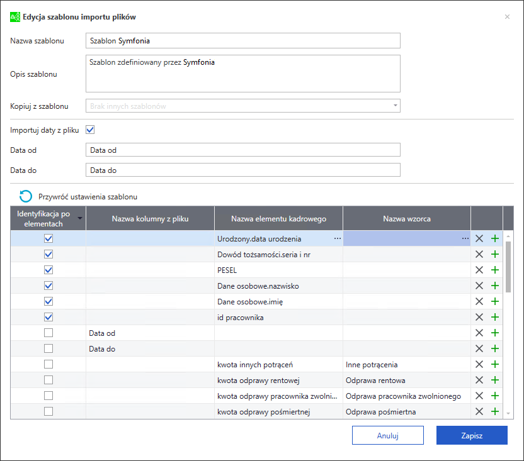524x461 pixels.
Task: Enable identification for kwota innych potrąceń
Action: coord(48,364)
